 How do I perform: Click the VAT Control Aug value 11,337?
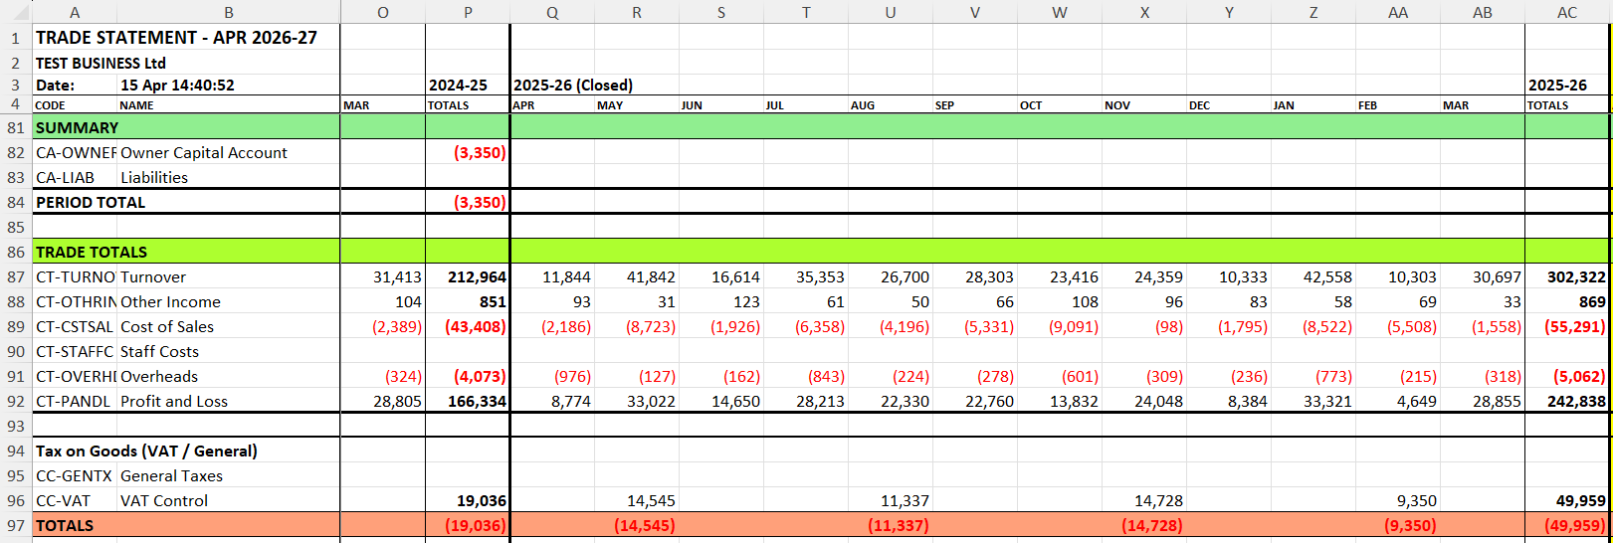(905, 500)
